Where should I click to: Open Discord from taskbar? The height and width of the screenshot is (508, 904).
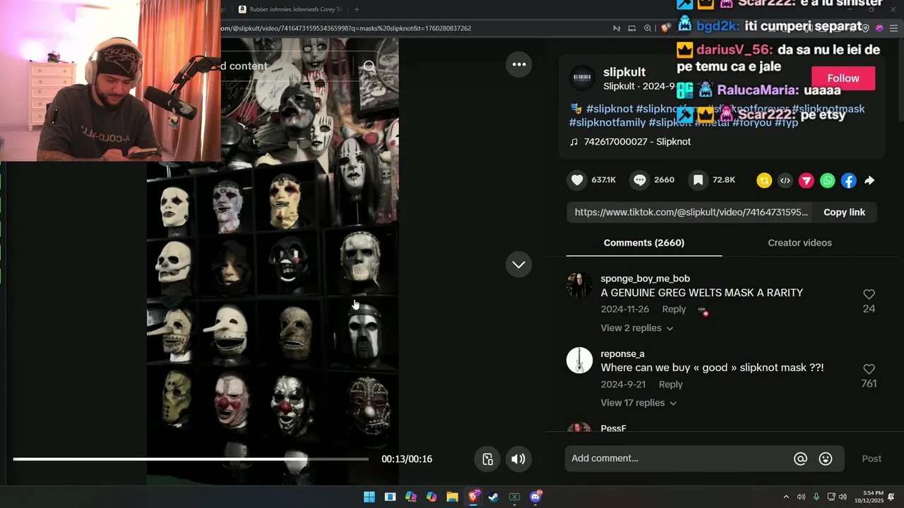(x=535, y=497)
